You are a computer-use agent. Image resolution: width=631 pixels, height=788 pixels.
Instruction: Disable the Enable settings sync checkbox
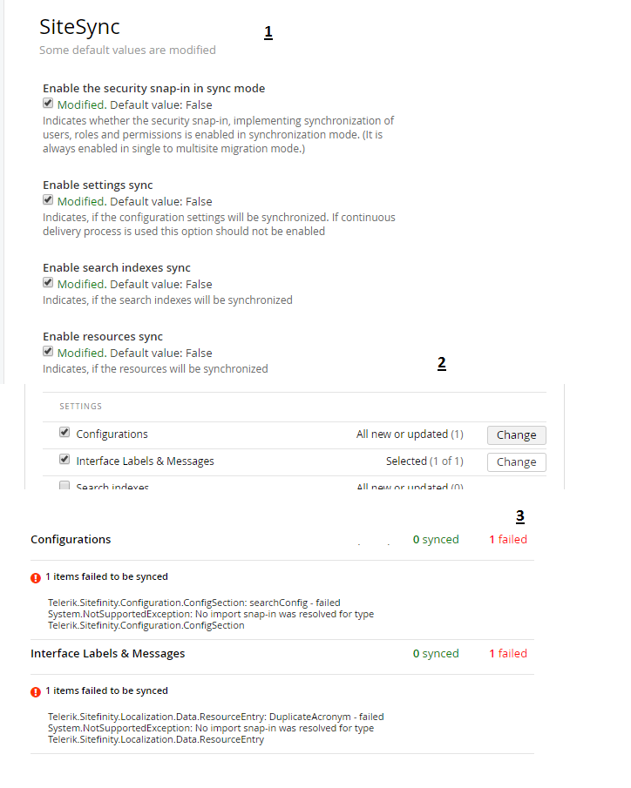pos(48,199)
